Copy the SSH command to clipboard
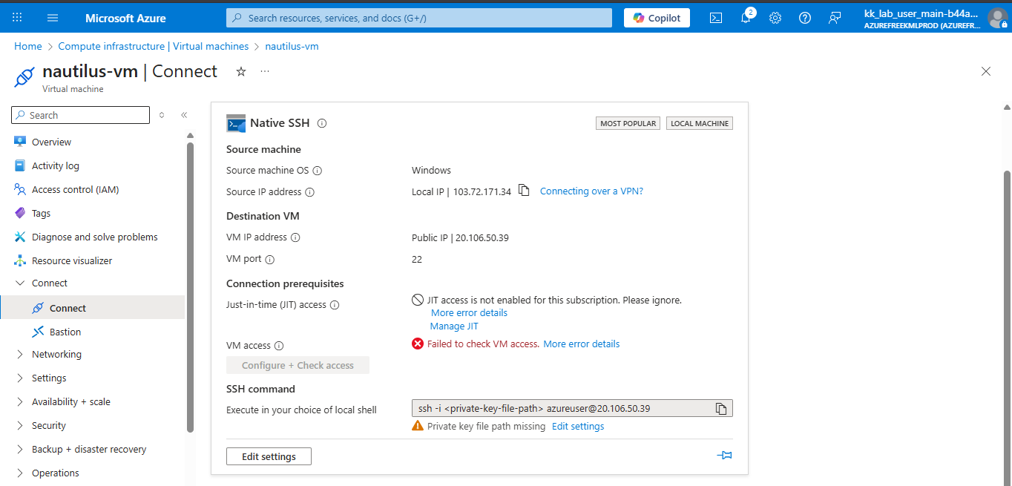Viewport: 1012px width, 486px height. (720, 408)
